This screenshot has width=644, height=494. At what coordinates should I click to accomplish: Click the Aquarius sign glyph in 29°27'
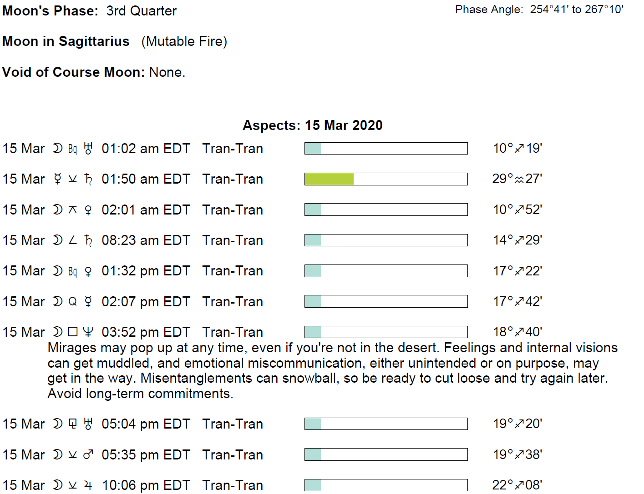[x=519, y=180]
